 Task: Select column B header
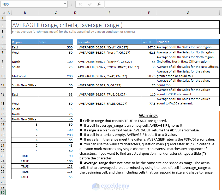click(x=25, y=13)
